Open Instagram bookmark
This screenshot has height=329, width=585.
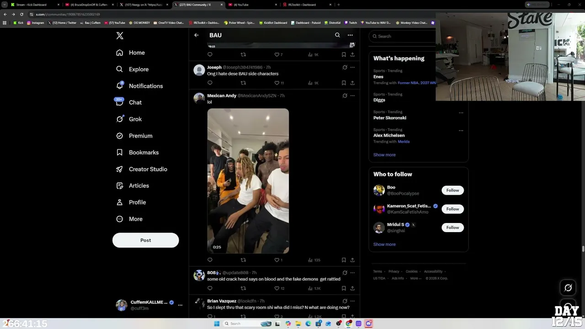[x=36, y=22]
